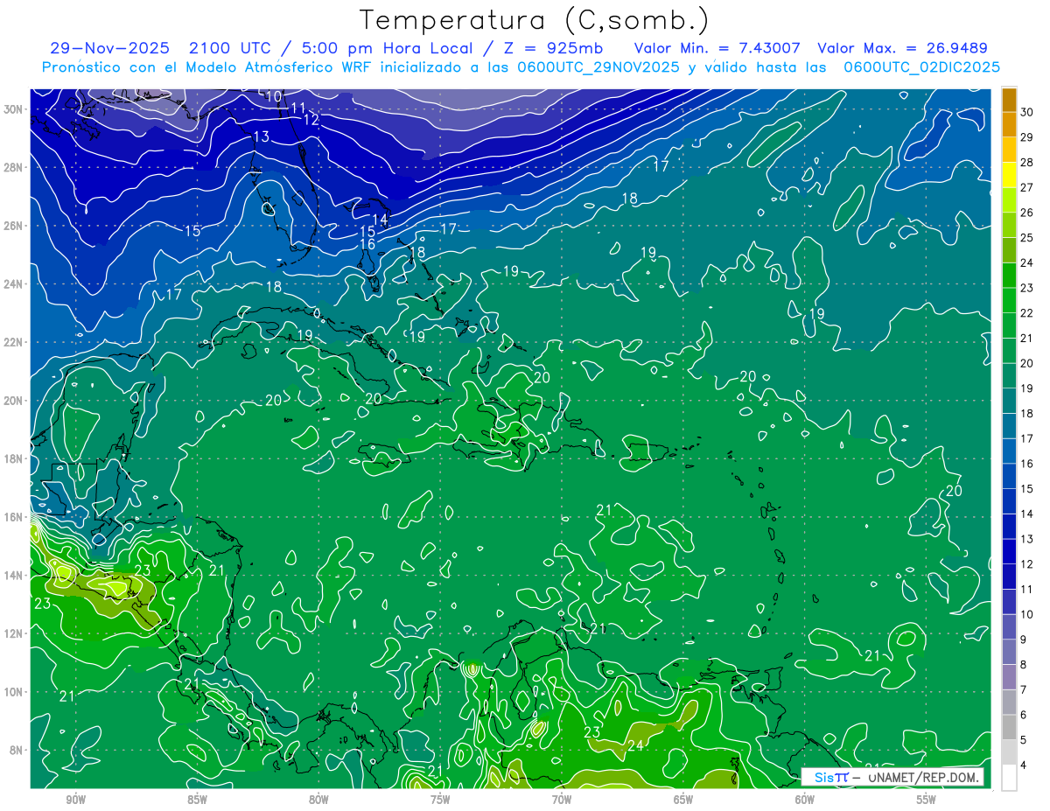The image size is (1050, 811).
Task: Click the '22N' latitude axis label
Action: [13, 342]
